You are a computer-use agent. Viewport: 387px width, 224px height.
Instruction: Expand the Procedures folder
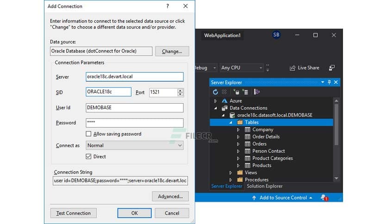coord(231,180)
